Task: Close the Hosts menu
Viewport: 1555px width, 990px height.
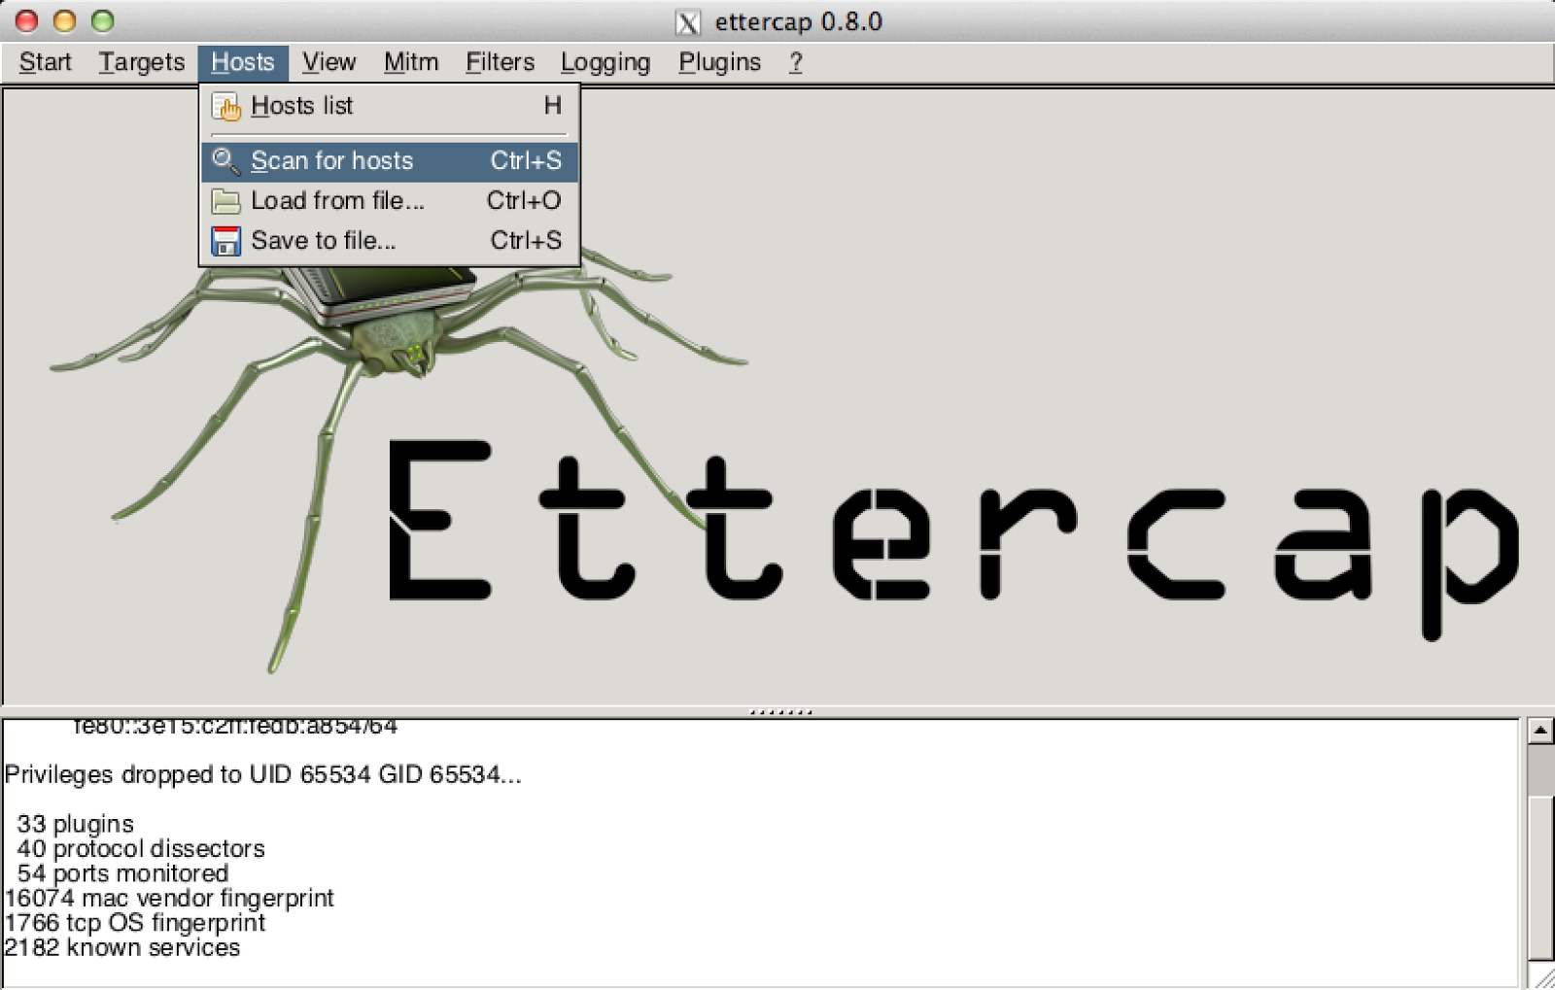Action: pyautogui.click(x=243, y=62)
